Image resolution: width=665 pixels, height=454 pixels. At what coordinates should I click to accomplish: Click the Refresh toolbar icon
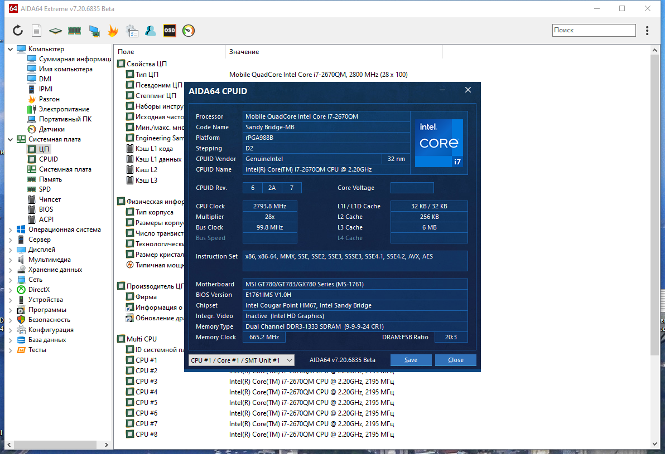tap(17, 31)
